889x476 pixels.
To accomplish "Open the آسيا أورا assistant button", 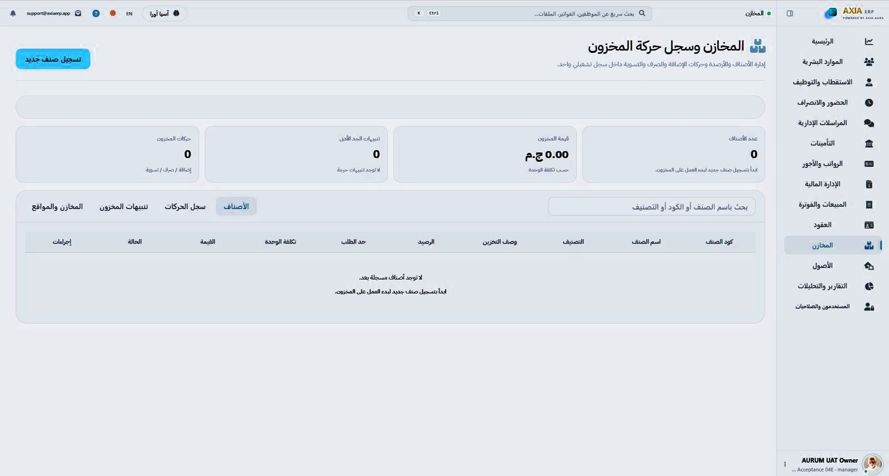I will tap(164, 13).
